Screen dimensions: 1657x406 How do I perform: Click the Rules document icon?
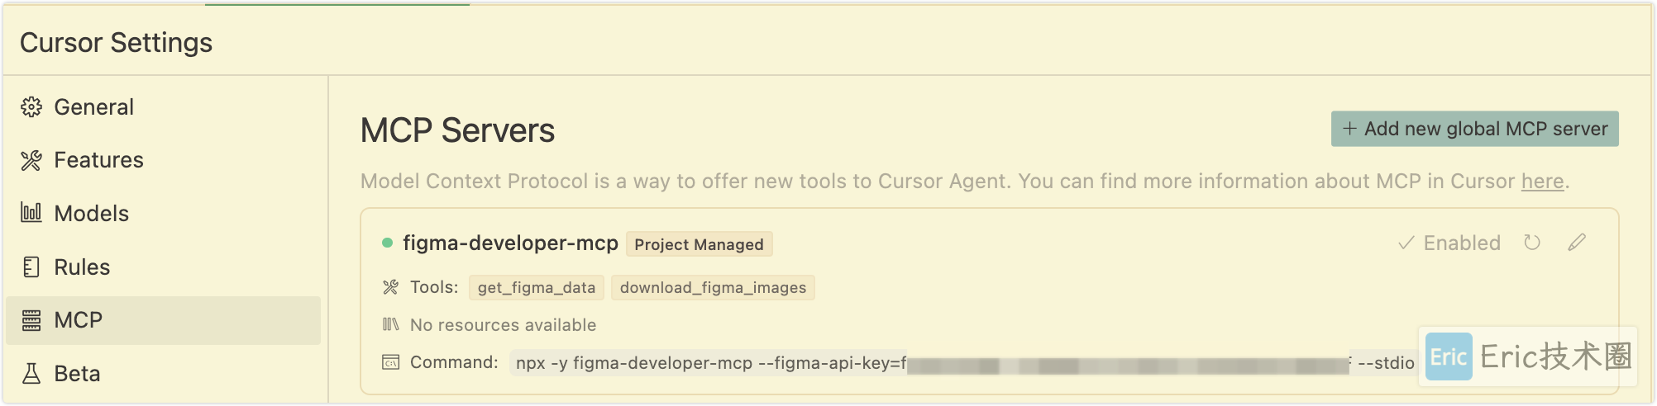coord(31,267)
